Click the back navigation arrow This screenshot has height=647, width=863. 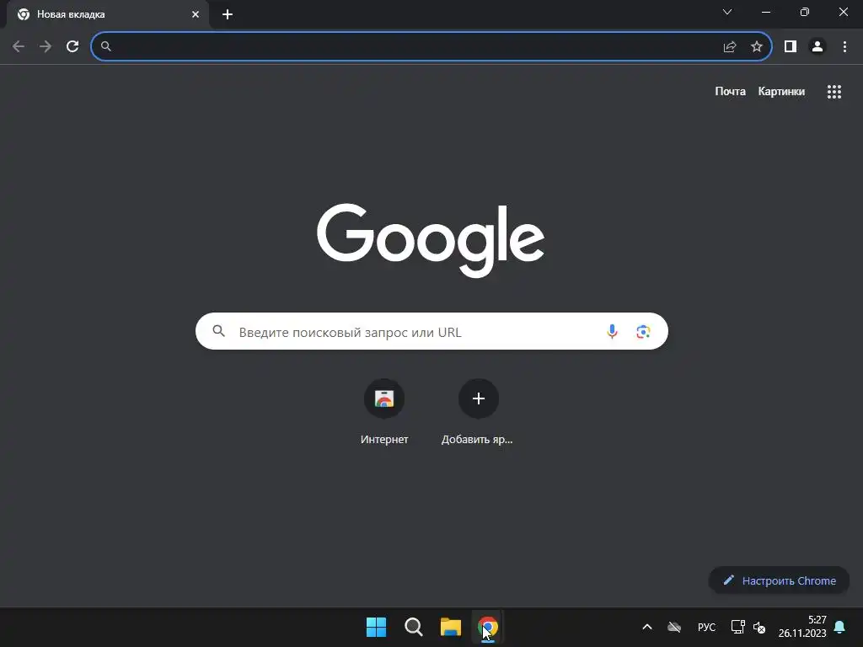[x=19, y=46]
